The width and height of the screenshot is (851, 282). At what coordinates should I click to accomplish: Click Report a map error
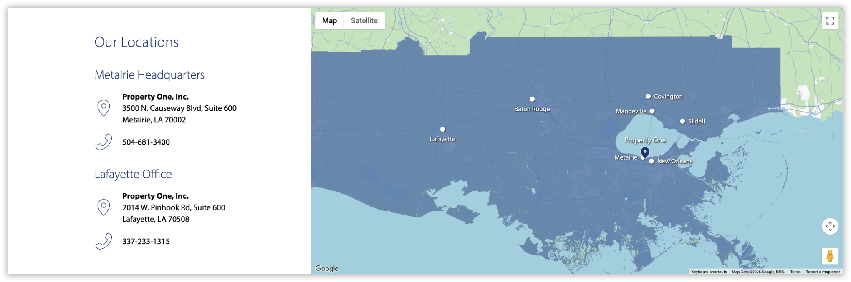tap(823, 272)
